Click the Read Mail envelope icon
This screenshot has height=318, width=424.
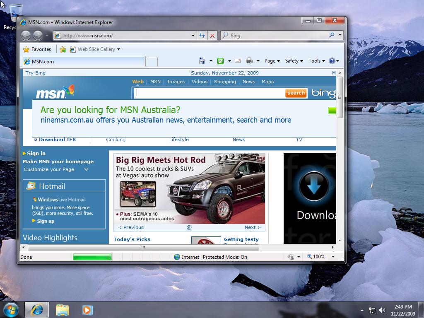238,61
